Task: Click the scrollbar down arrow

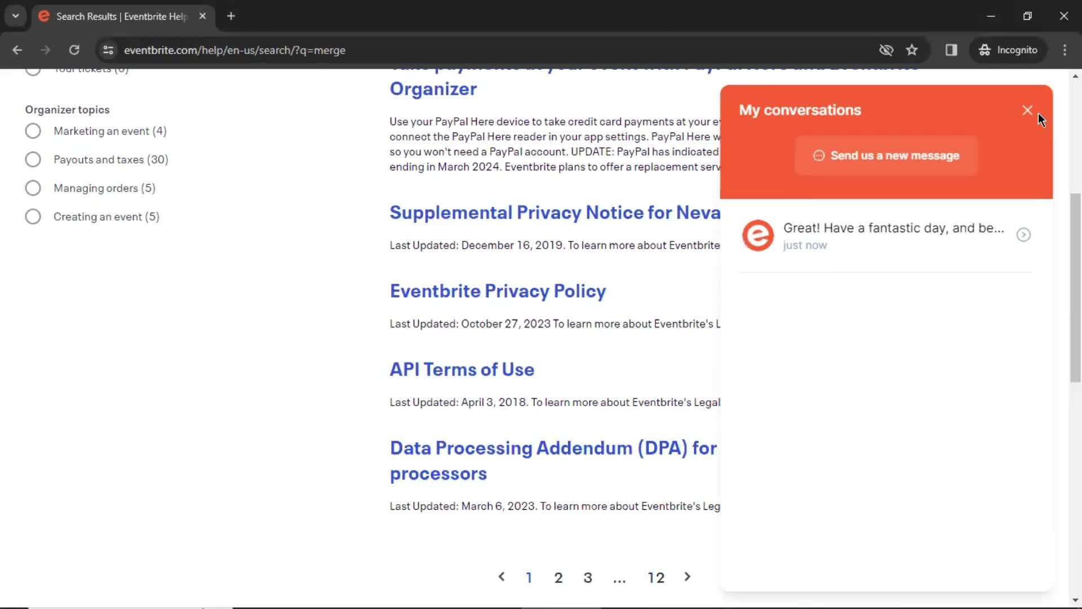Action: point(1075,600)
